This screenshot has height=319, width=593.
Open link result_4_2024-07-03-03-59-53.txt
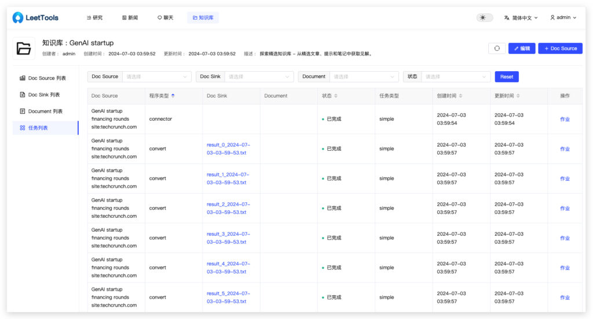[228, 268]
